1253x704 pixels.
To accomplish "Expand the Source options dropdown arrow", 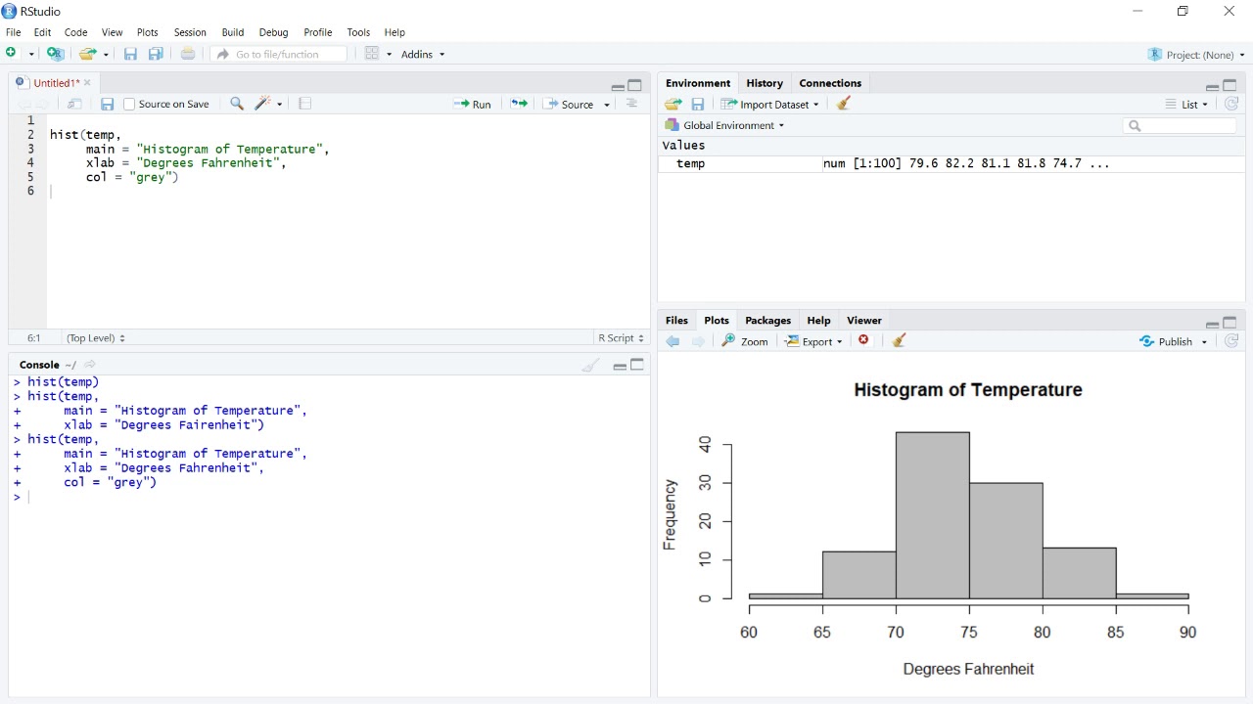I will [x=607, y=105].
